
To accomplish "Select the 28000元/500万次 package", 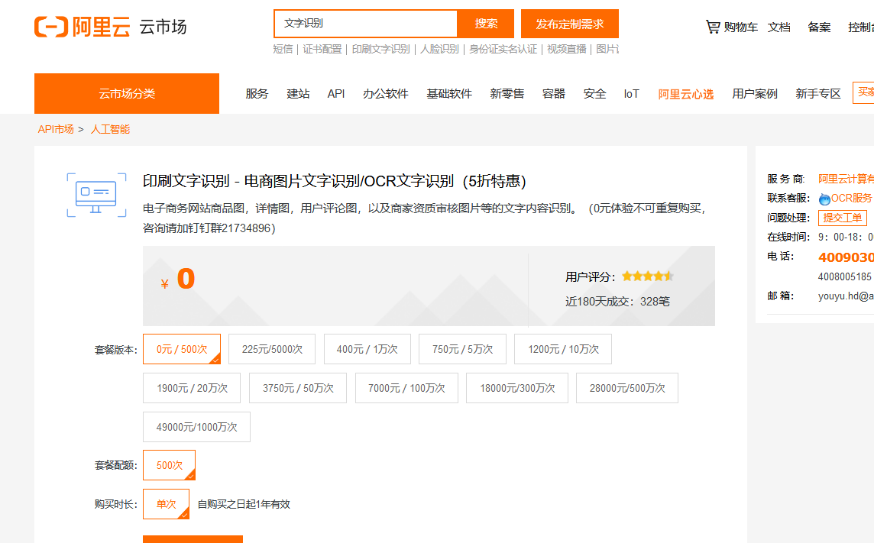I will pyautogui.click(x=627, y=388).
